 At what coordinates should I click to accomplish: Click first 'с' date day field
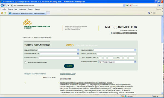(x=100, y=58)
